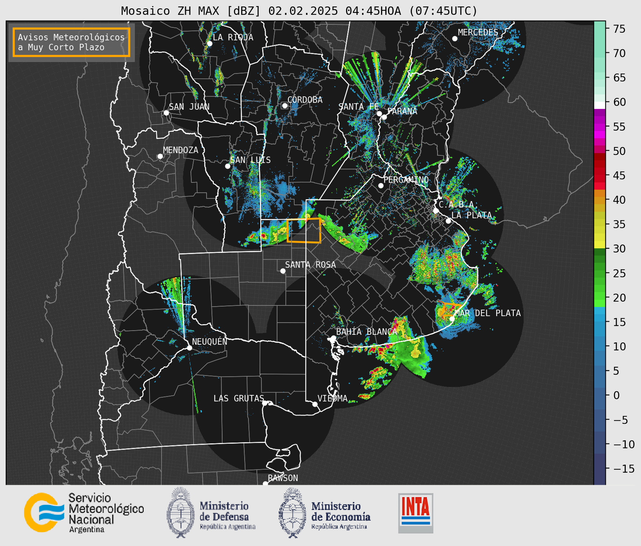Click the MAR DEL PLATA city marker
The image size is (641, 546).
[452, 319]
